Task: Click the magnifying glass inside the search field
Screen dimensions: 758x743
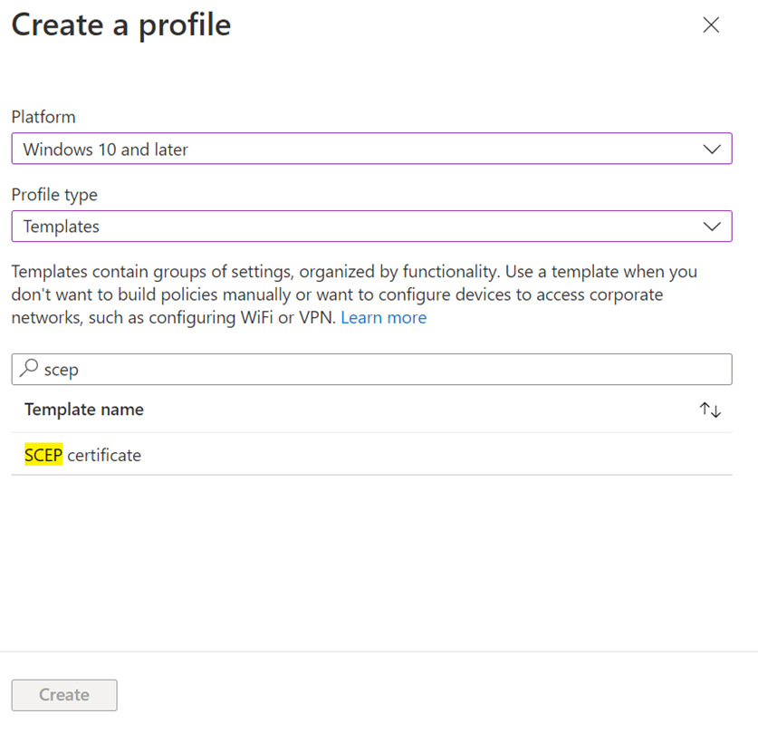Action: (30, 369)
